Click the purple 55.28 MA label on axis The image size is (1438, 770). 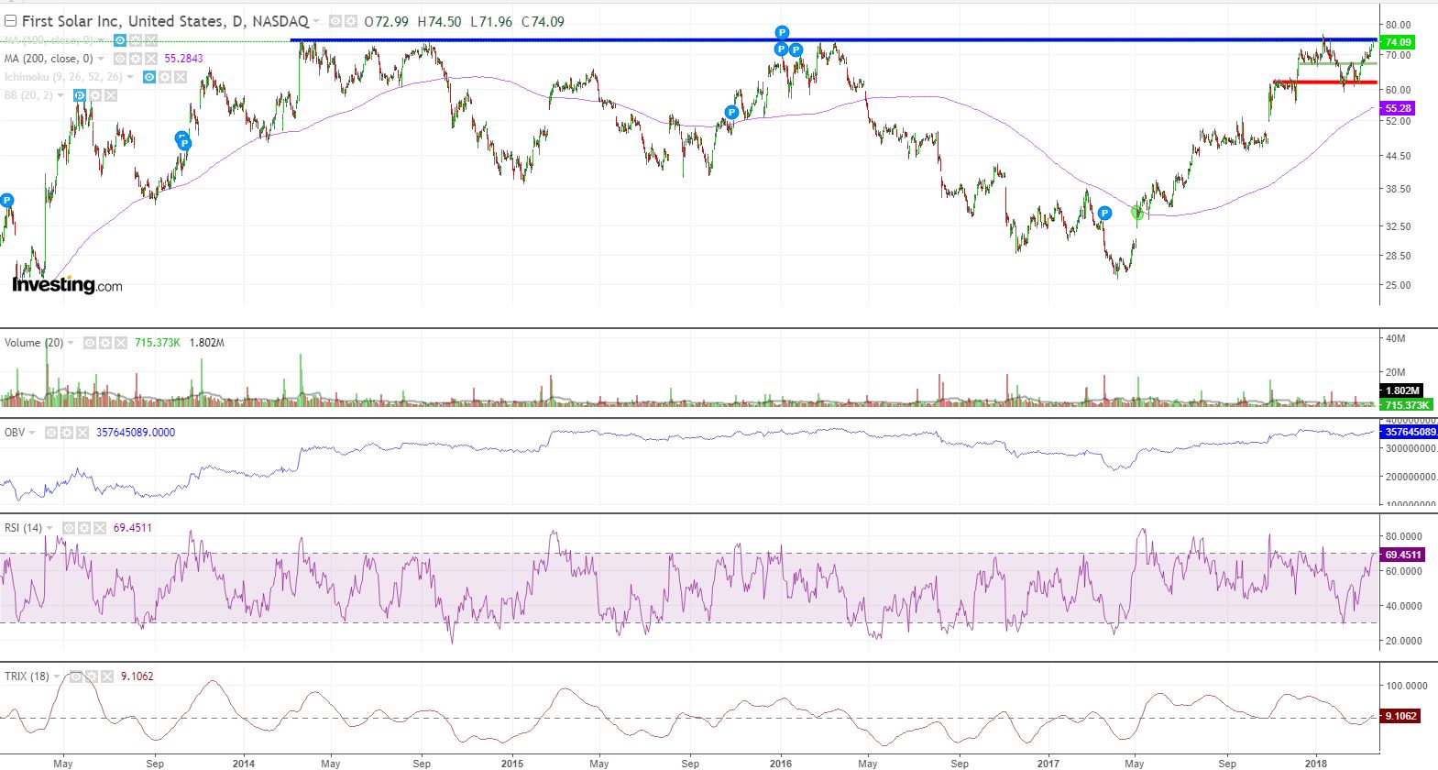1398,108
